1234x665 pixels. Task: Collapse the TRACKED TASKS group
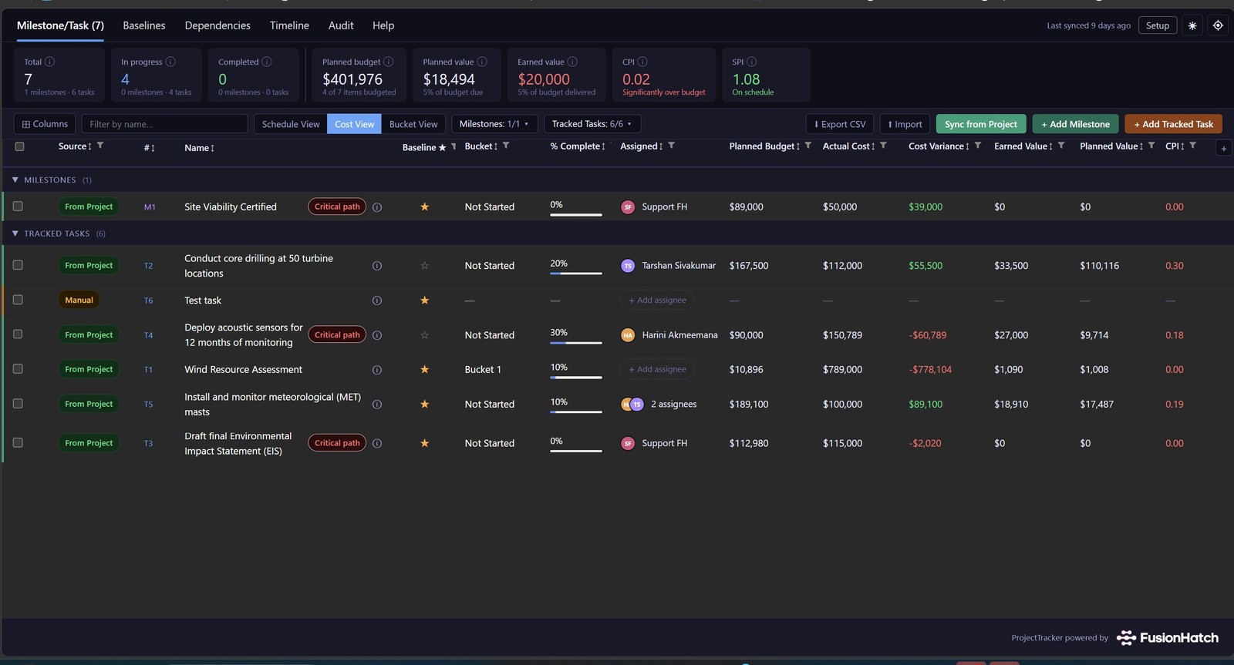[15, 233]
